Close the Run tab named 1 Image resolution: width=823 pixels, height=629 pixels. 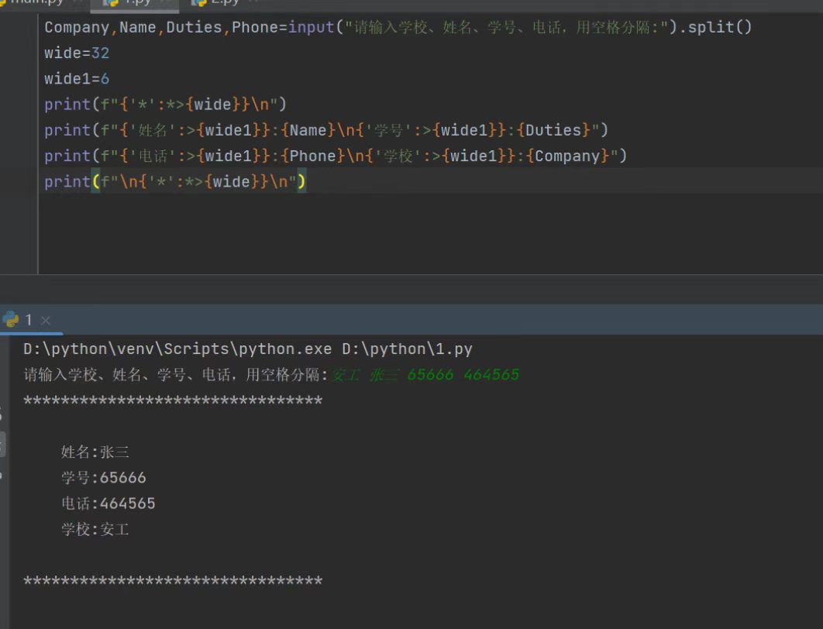[x=46, y=320]
